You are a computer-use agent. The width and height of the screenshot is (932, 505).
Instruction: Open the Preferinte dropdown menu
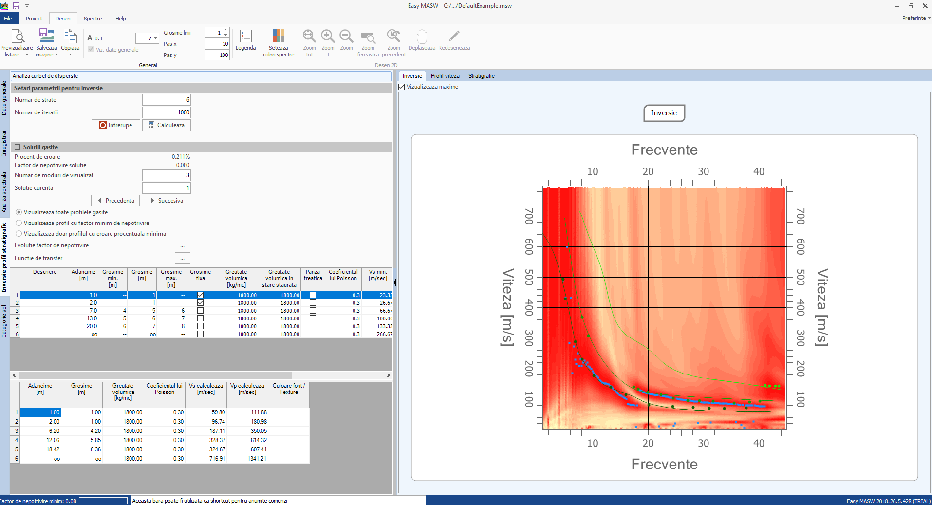coord(916,18)
